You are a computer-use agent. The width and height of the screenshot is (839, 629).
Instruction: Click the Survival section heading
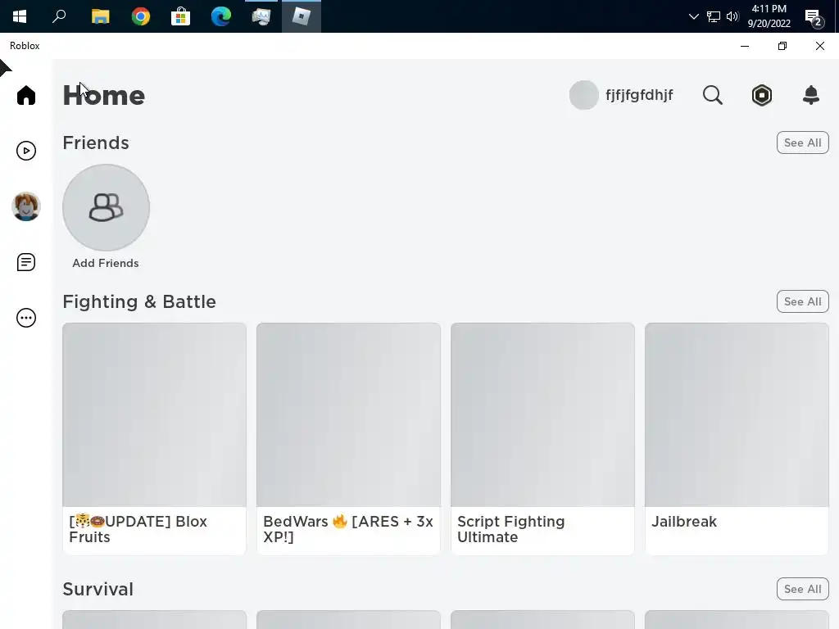tap(98, 589)
